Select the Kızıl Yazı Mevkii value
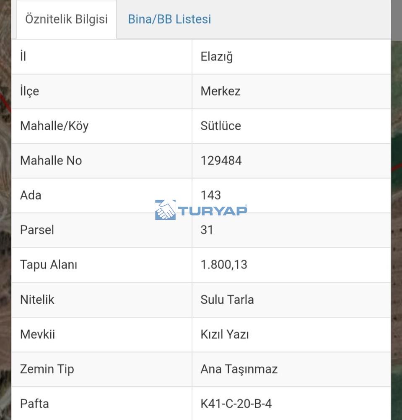The width and height of the screenshot is (402, 420). click(x=225, y=334)
